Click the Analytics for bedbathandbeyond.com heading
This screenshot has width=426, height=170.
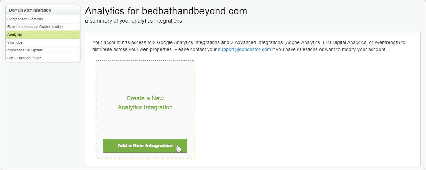coord(166,11)
